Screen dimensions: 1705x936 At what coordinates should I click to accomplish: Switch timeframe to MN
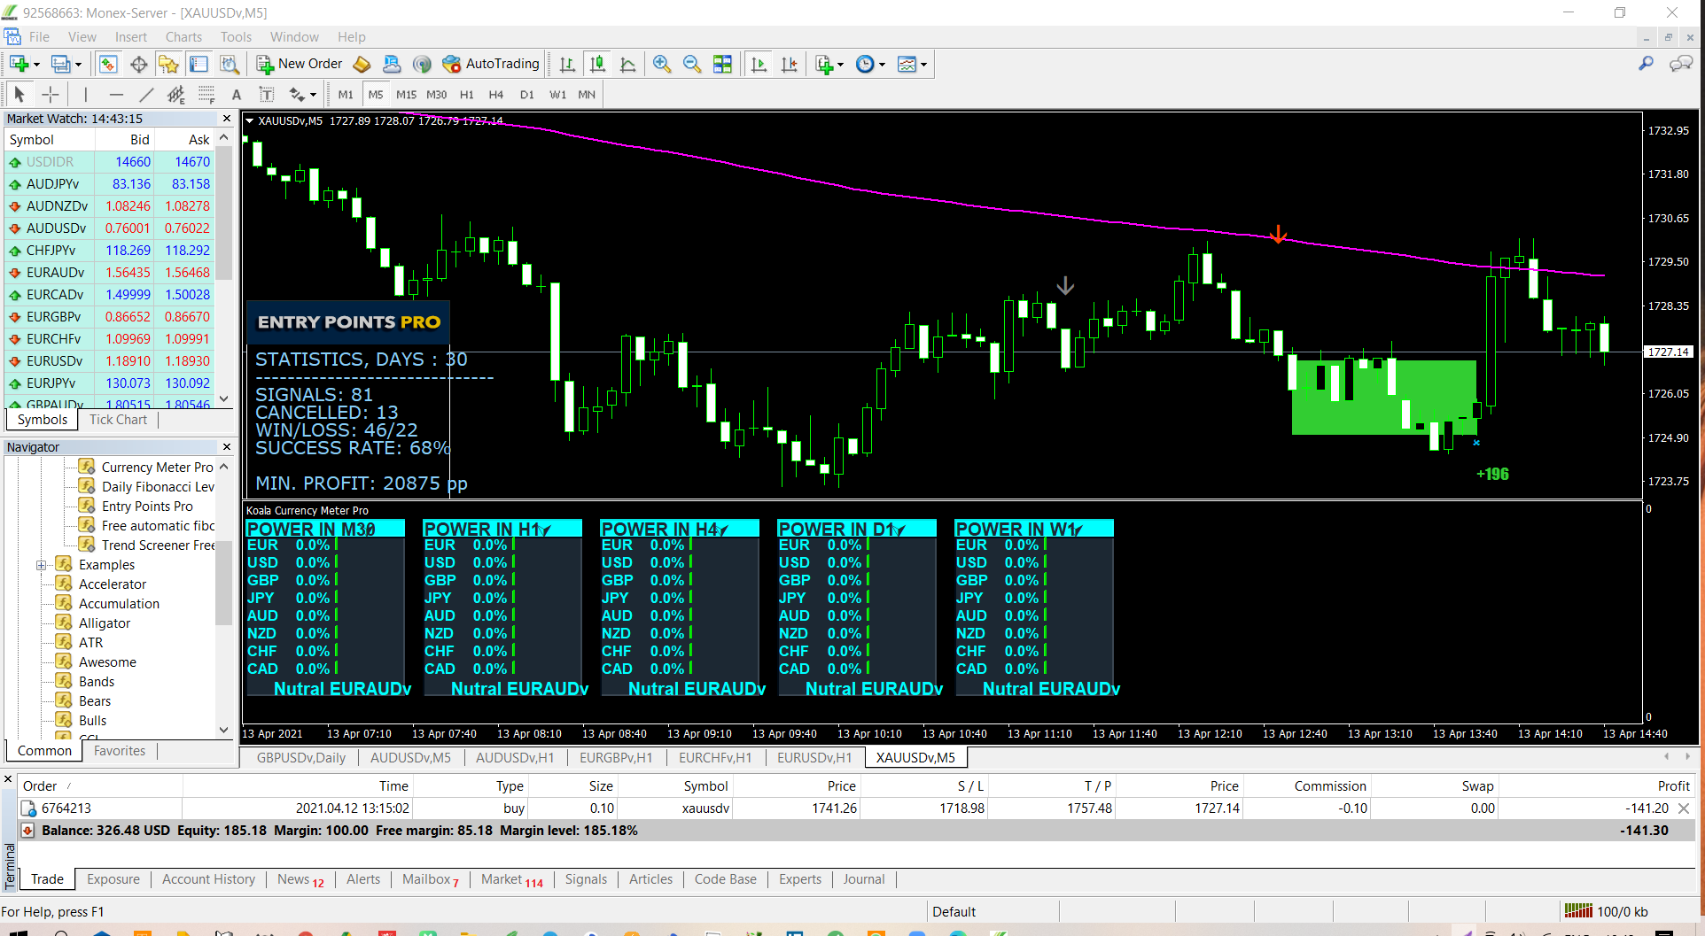click(587, 94)
